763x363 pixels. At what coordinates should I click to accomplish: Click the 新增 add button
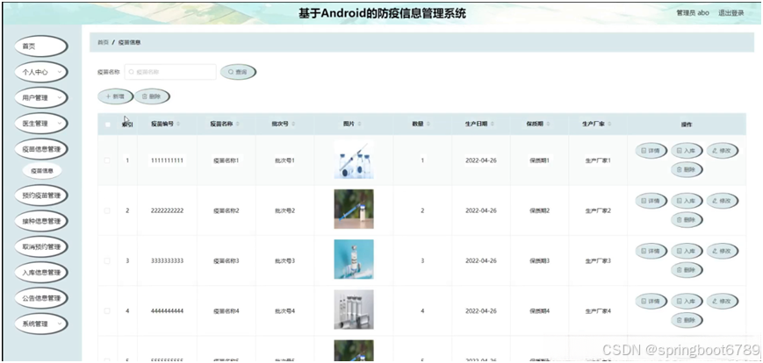[115, 96]
